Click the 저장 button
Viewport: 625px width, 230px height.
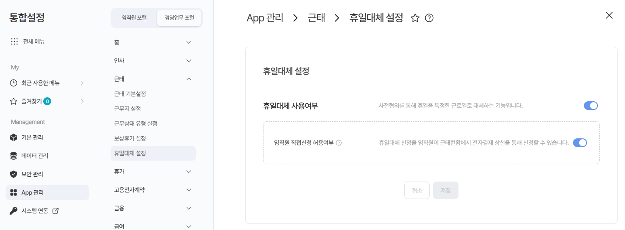pos(445,190)
